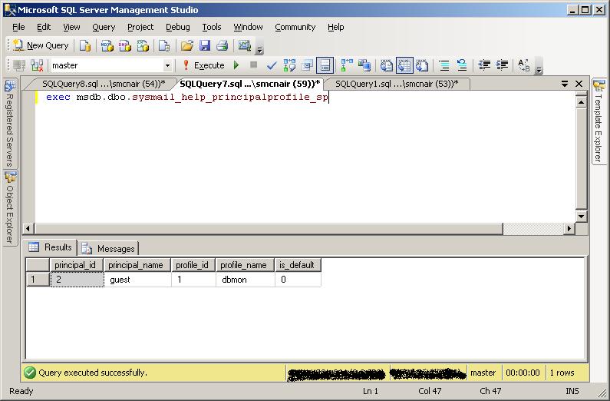Open the Debug menu
Viewport: 610px width, 401px height.
(x=178, y=27)
